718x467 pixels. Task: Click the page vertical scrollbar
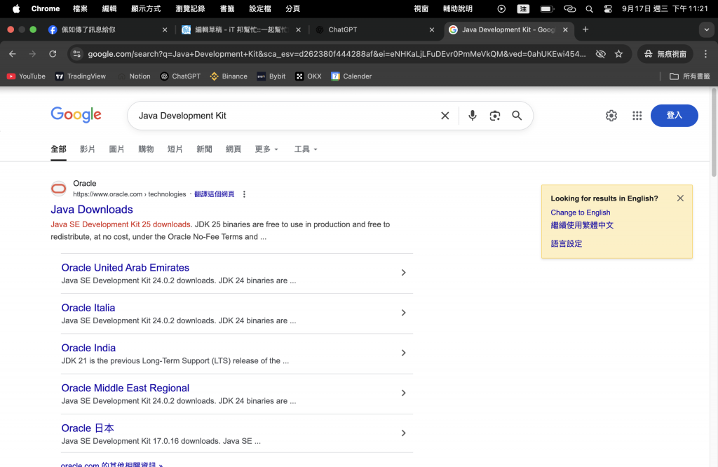click(x=713, y=133)
